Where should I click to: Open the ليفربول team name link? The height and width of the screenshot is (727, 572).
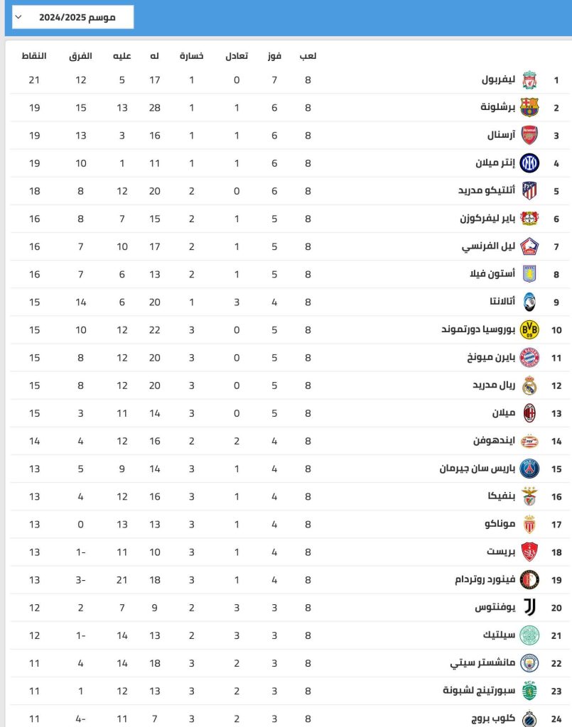498,80
